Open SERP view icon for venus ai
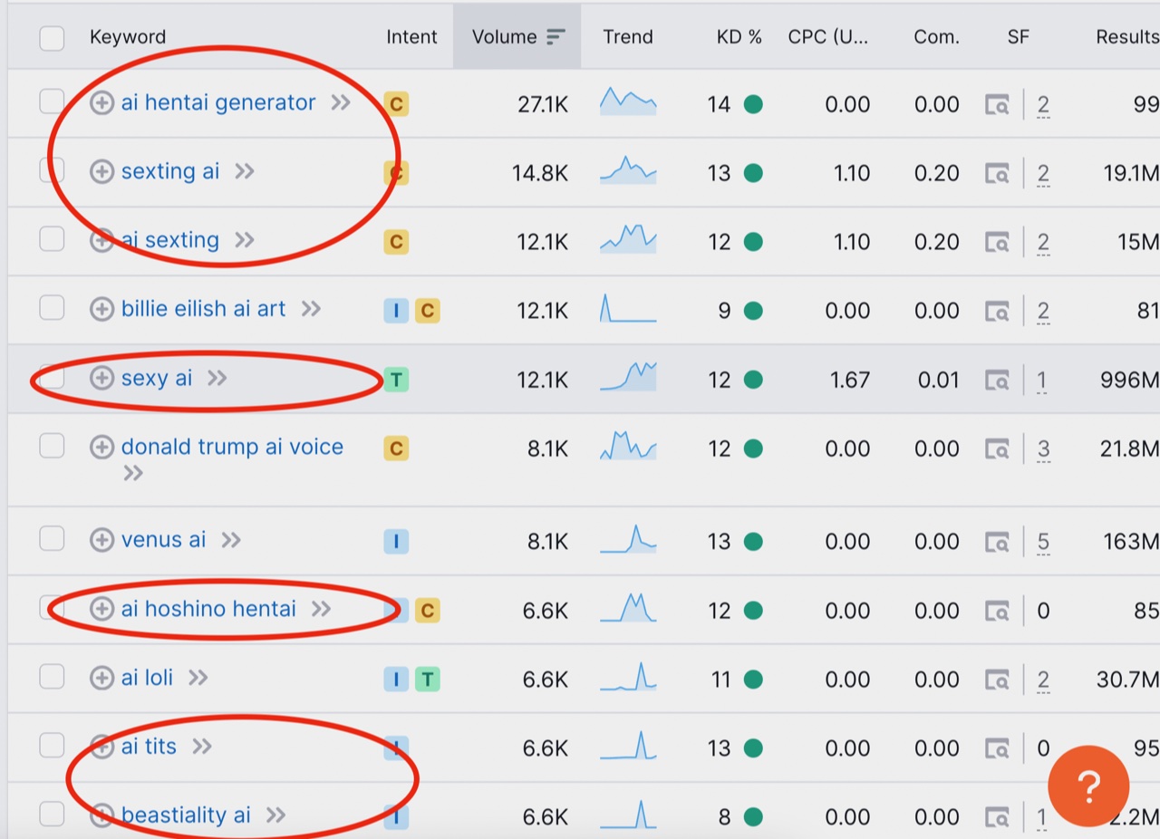 (997, 542)
